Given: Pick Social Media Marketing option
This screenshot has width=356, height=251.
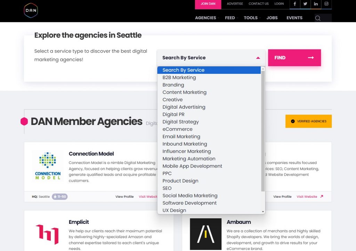Looking at the screenshot, I should tap(190, 196).
